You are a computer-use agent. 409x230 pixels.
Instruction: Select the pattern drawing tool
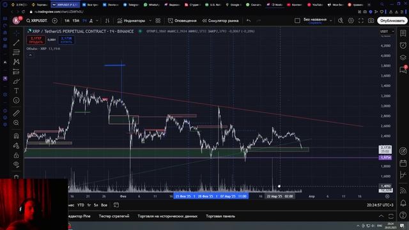[16, 62]
